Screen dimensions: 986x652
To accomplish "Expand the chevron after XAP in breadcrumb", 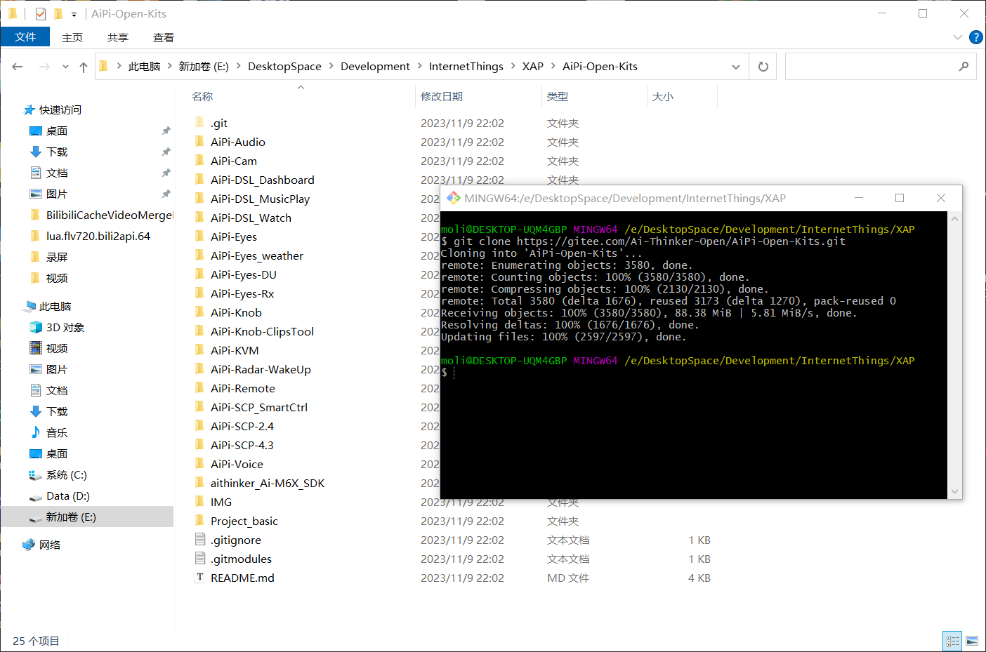I will [553, 67].
